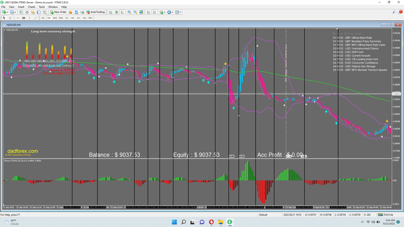Click the dadforex.com link on chart
The height and width of the screenshot is (227, 404).
coord(22,151)
